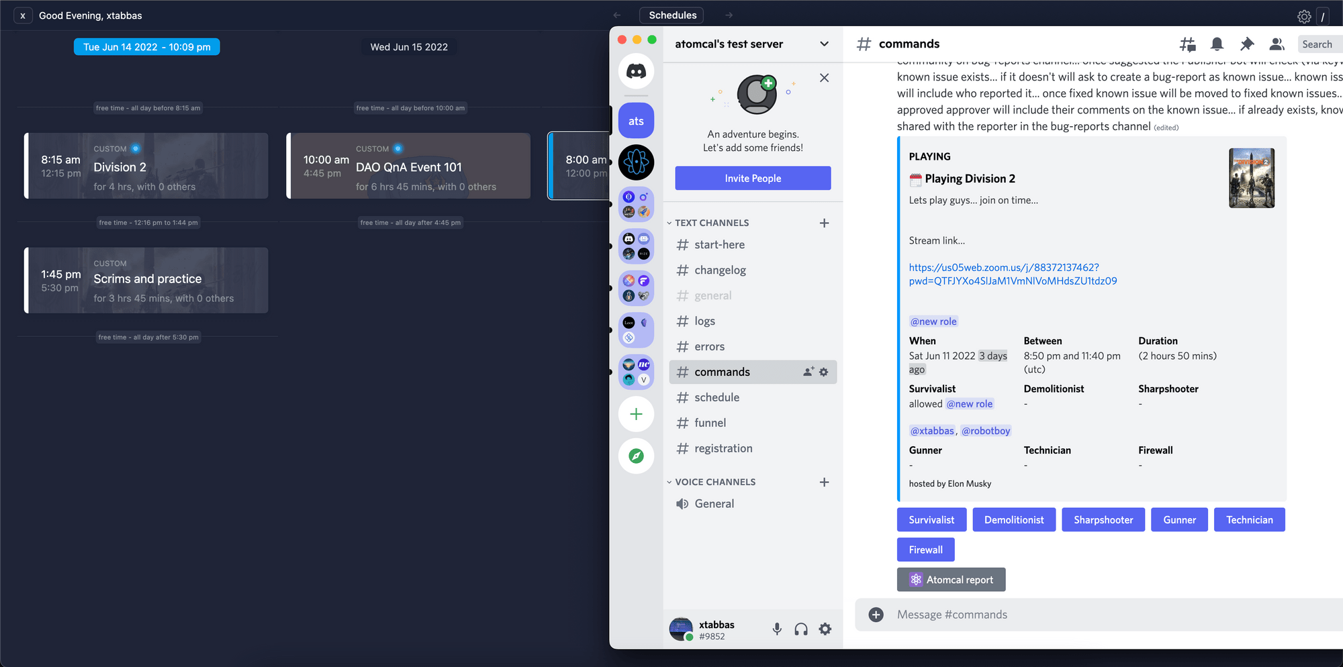The image size is (1343, 667).
Task: Select the Atomcal atom logo server
Action: point(636,162)
